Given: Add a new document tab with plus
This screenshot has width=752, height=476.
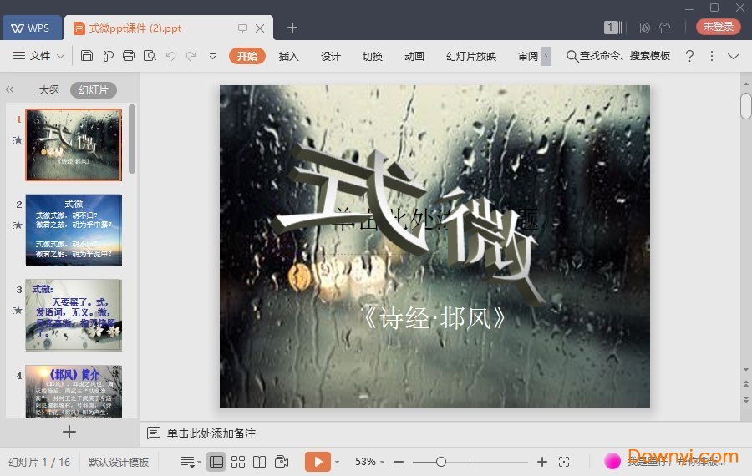Looking at the screenshot, I should pyautogui.click(x=292, y=28).
